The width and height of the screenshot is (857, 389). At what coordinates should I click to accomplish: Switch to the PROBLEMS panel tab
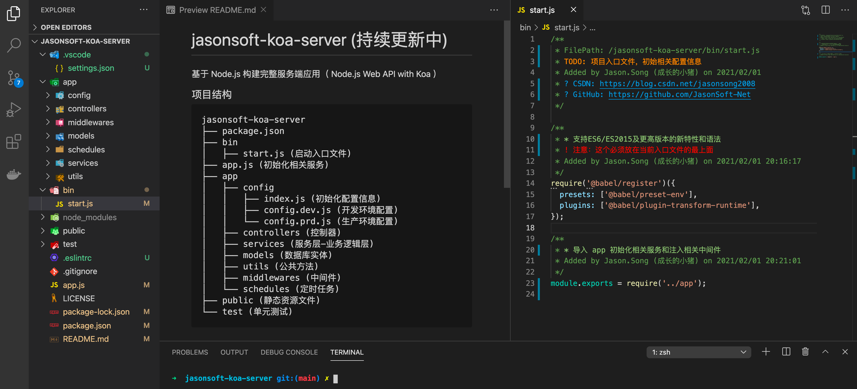point(190,352)
